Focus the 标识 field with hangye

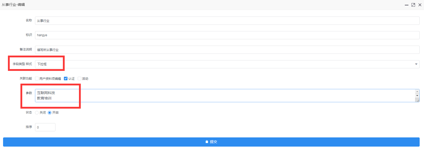click(227, 35)
